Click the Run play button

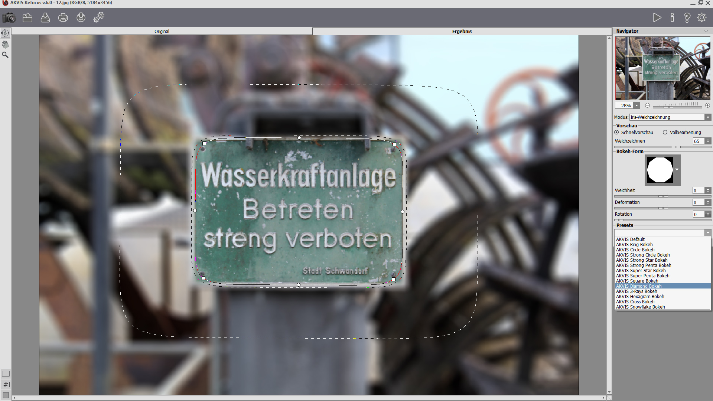[x=657, y=17]
